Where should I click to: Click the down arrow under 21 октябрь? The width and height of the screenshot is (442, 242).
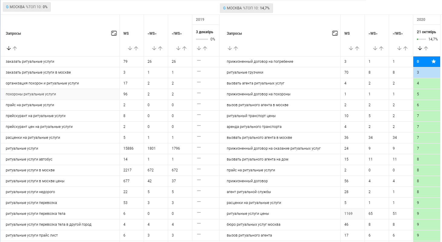[x=420, y=48]
